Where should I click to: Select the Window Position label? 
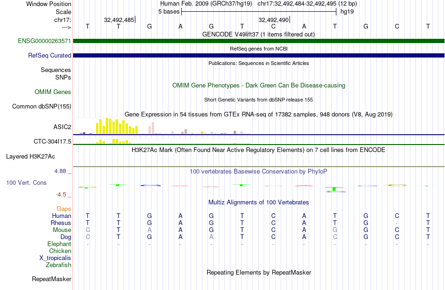pos(49,4)
